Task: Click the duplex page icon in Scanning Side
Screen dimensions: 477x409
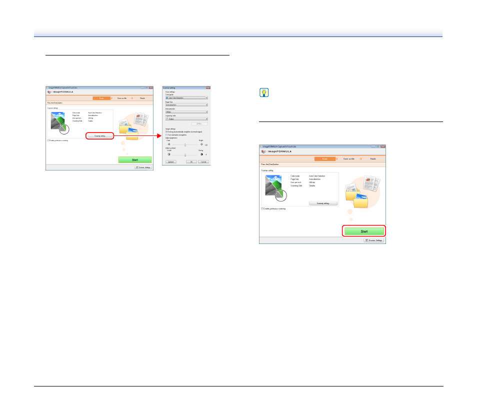Action: [167, 119]
